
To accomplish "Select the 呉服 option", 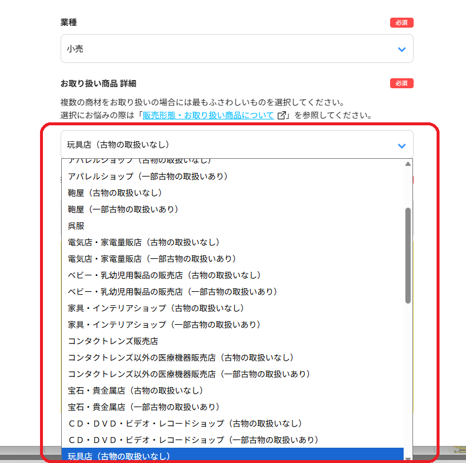I will pyautogui.click(x=76, y=226).
